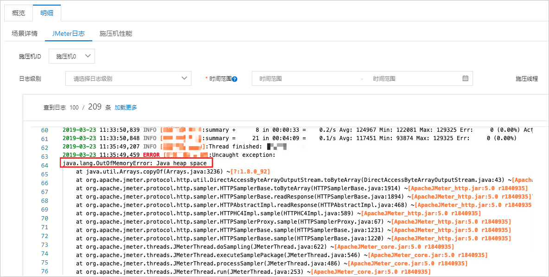Viewport: 549px width, 277px height.
Task: Click the summary + log entry at 11:33:50,839
Action: coord(298,130)
